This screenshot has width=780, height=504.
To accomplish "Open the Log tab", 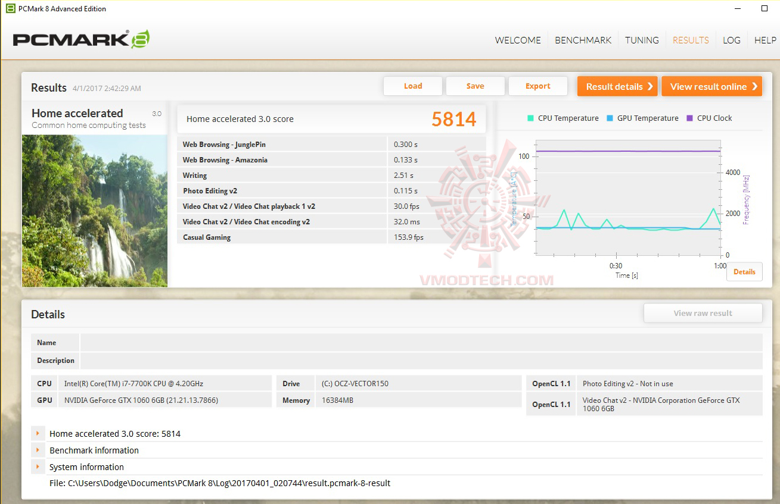I will (731, 40).
